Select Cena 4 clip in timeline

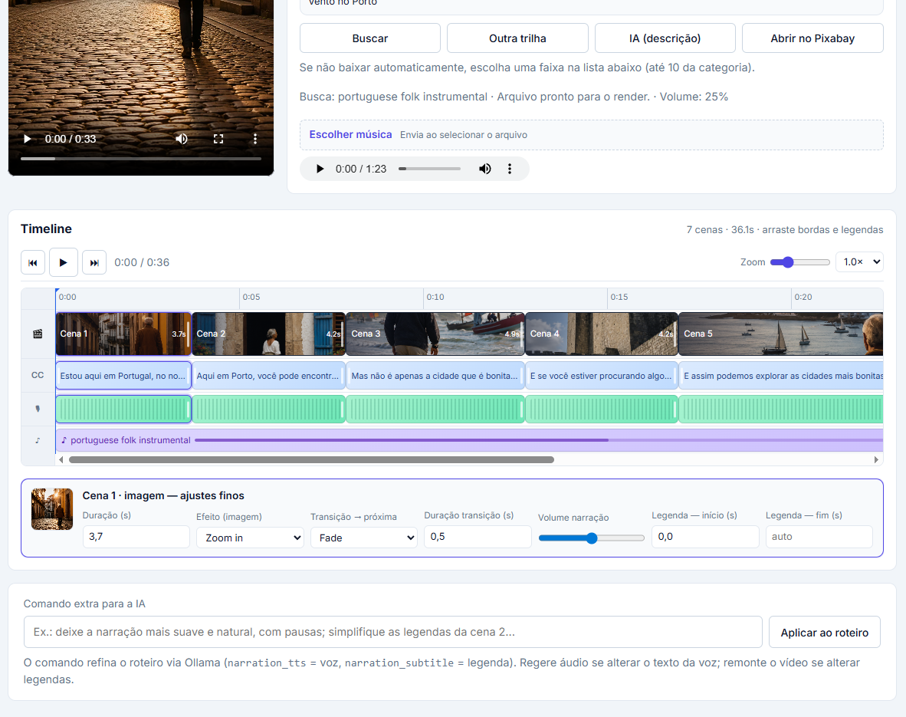pos(602,334)
